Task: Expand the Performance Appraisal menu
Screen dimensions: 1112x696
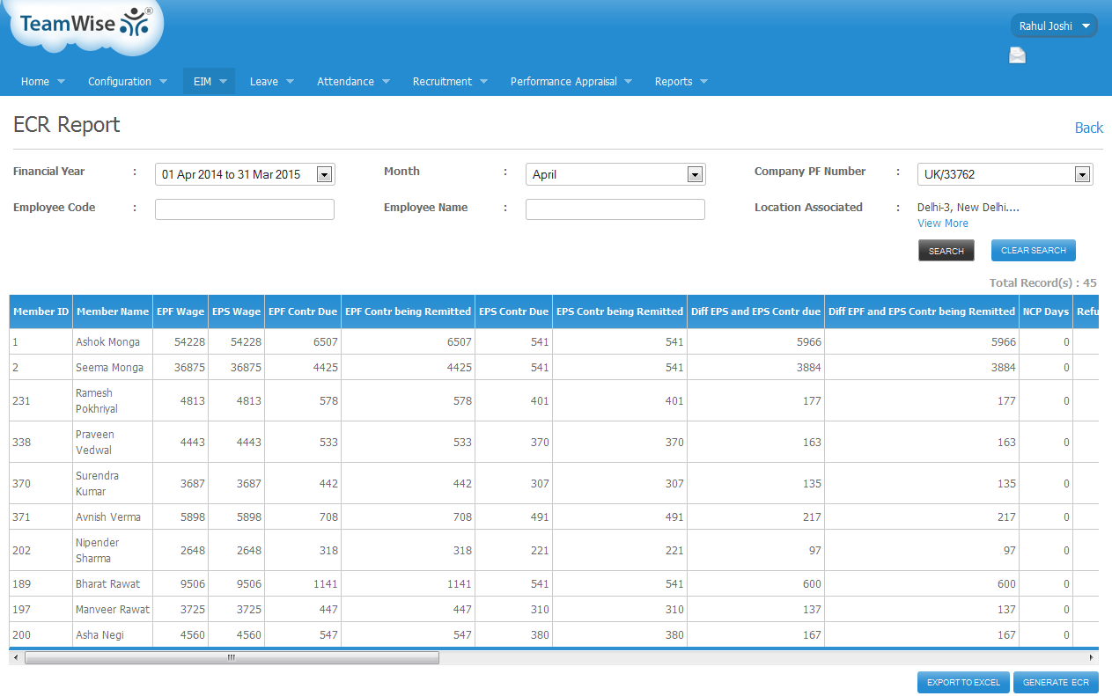Action: 571,82
